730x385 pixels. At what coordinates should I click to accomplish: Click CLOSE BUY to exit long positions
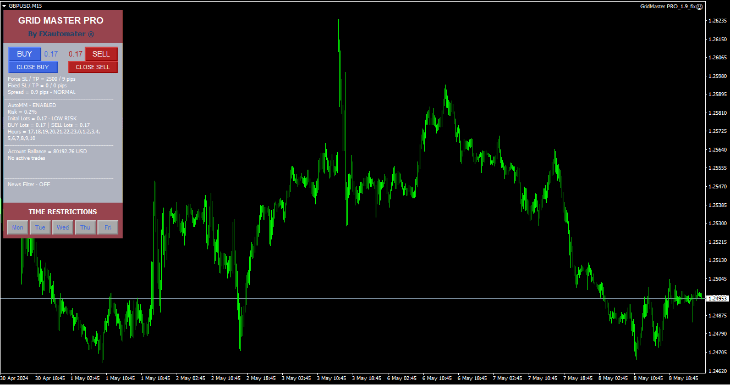(32, 66)
